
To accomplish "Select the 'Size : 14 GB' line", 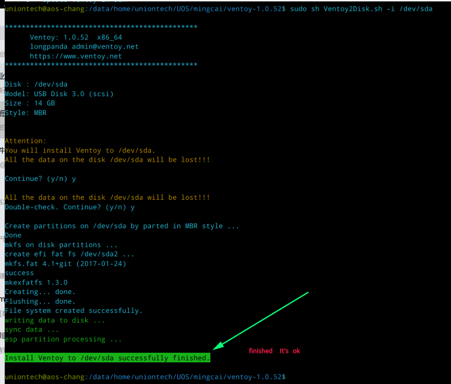I will [x=30, y=103].
